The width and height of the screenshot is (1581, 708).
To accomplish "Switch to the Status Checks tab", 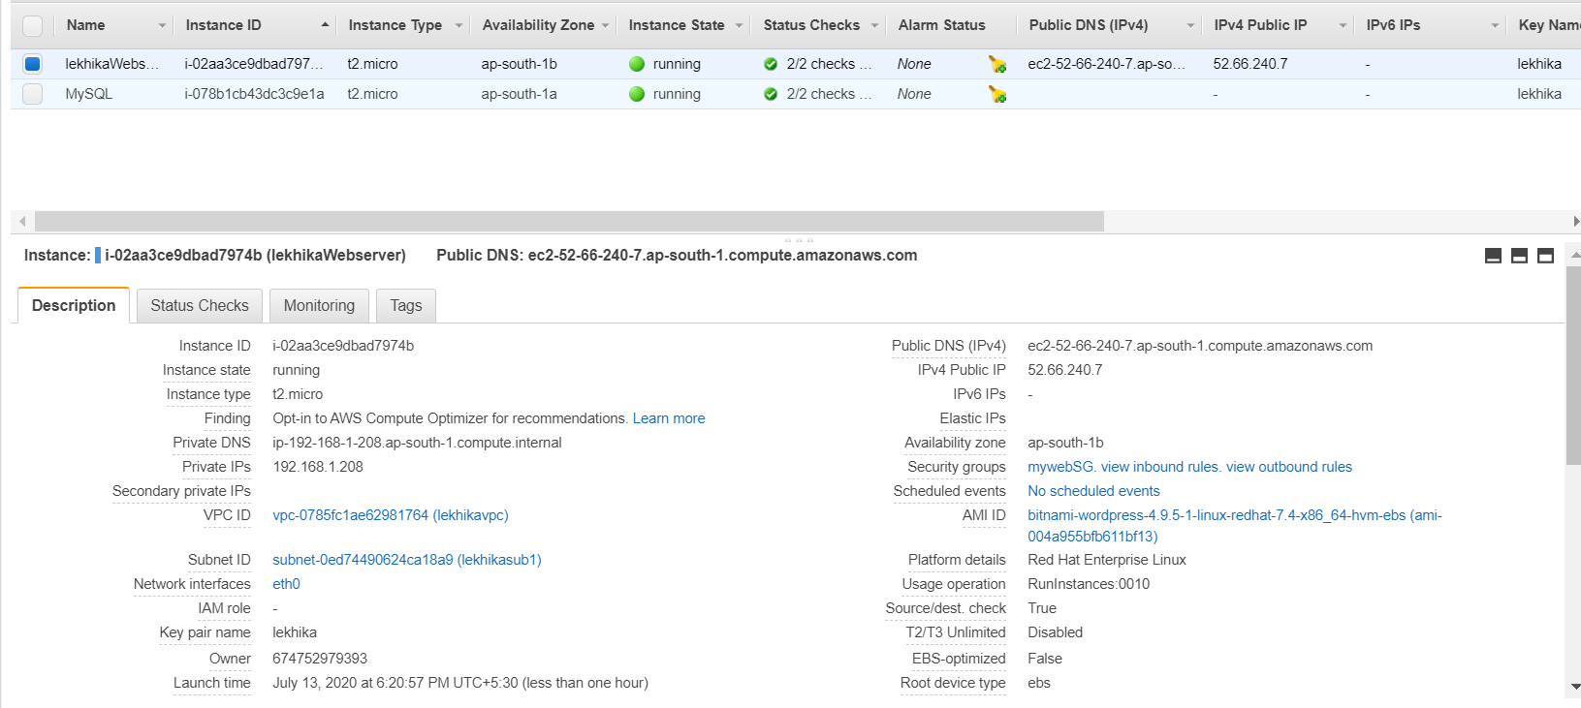I will click(200, 305).
